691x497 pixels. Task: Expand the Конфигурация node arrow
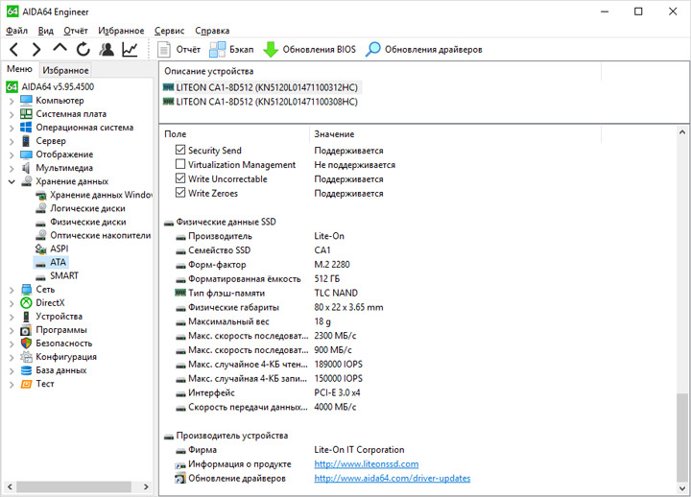click(x=12, y=358)
